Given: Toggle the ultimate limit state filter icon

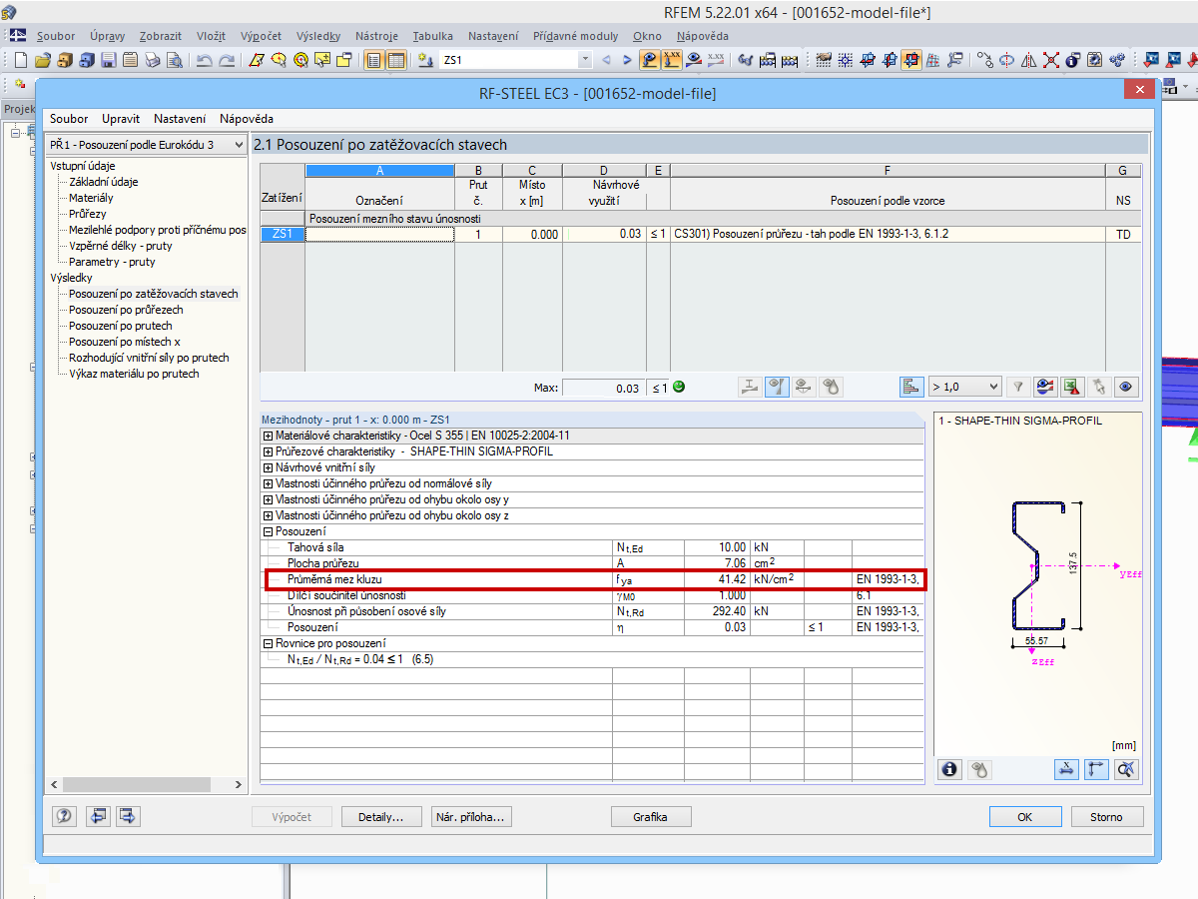Looking at the screenshot, I should (x=778, y=387).
